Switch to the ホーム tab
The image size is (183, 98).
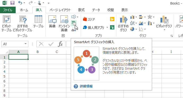pos(24,10)
